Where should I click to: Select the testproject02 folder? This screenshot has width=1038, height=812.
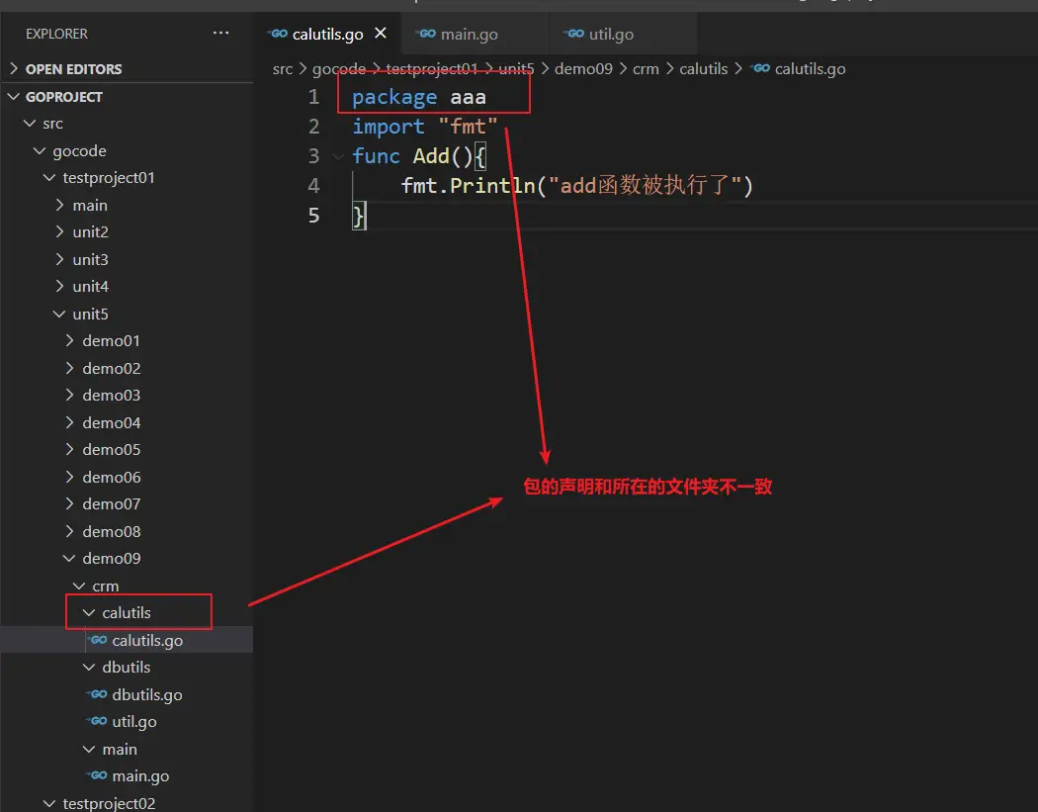point(109,803)
